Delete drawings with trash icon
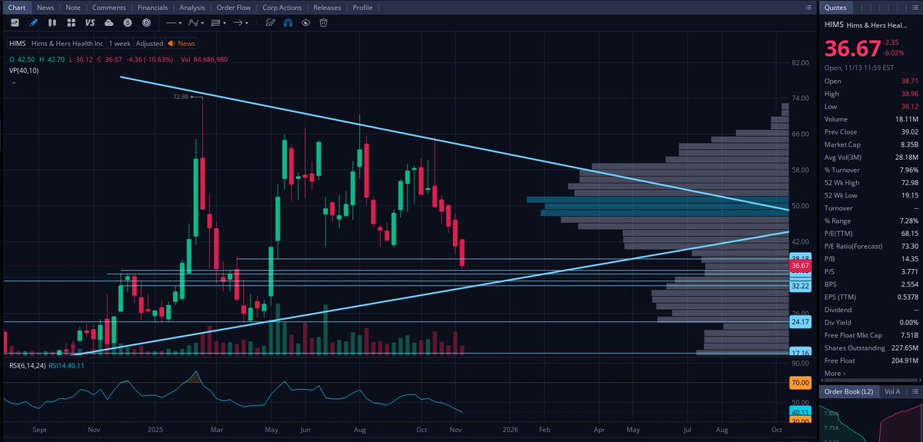This screenshot has width=923, height=442. (323, 22)
